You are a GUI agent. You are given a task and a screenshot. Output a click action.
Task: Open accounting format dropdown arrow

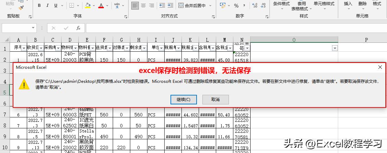pos(229,5)
